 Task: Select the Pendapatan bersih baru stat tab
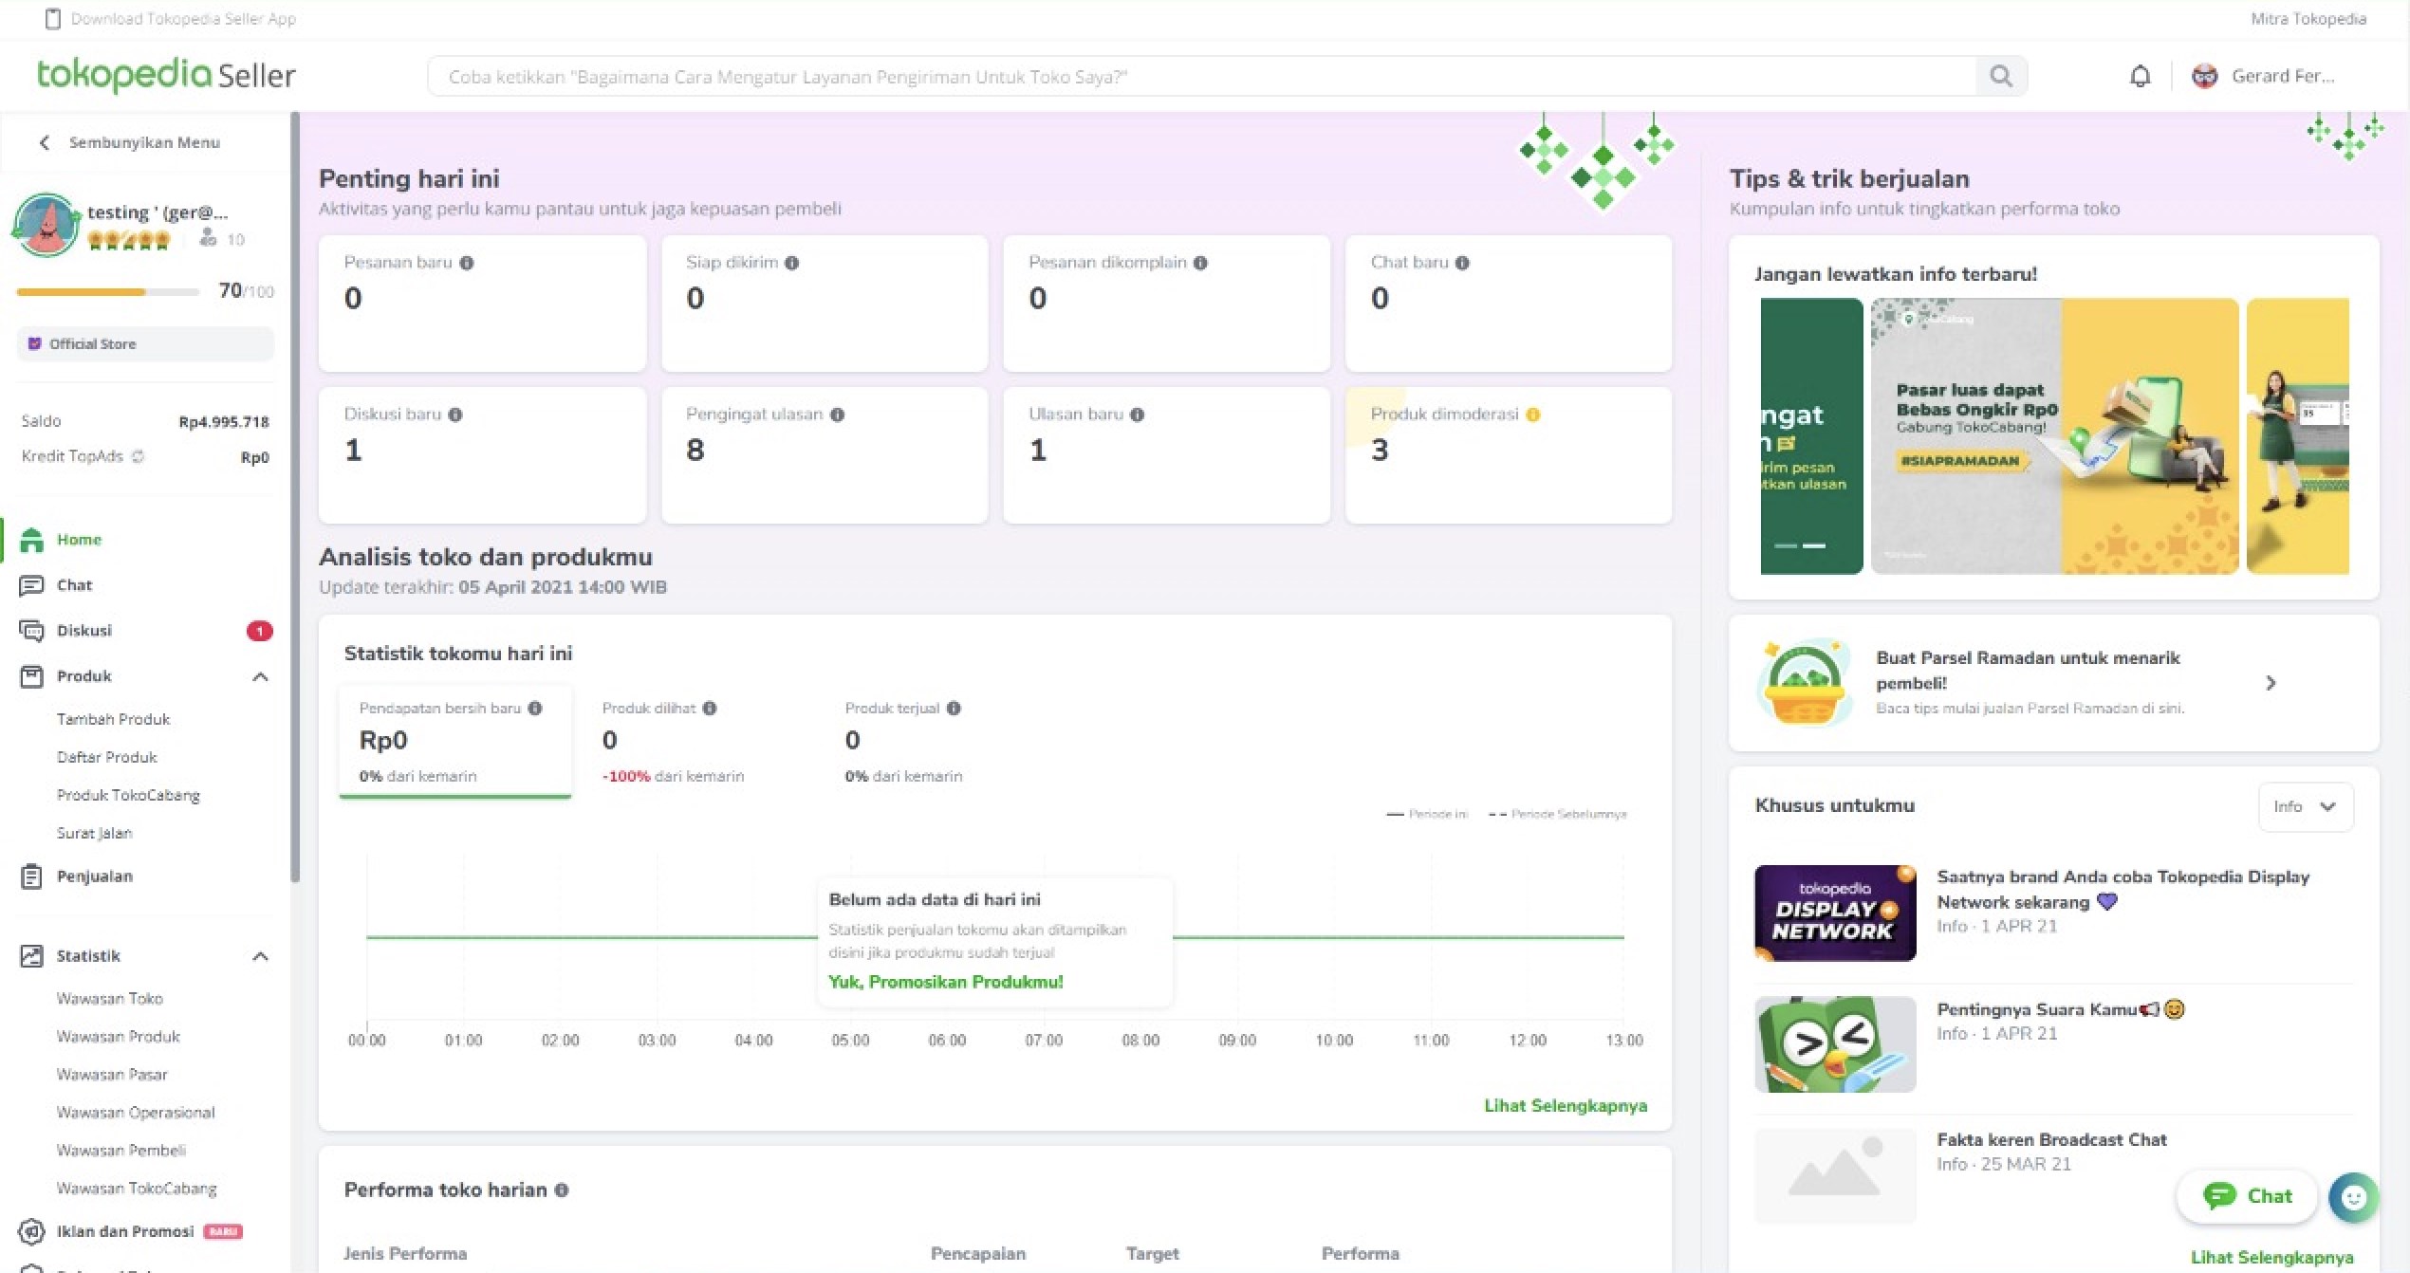(x=455, y=741)
